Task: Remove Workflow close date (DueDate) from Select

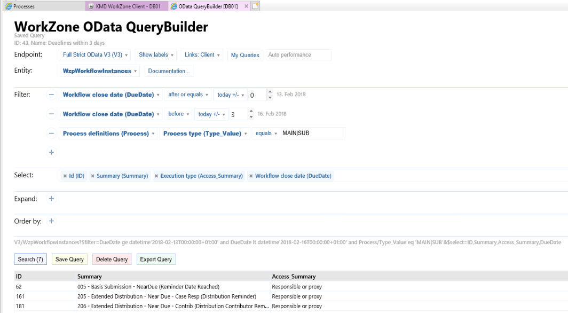Action: 251,176
